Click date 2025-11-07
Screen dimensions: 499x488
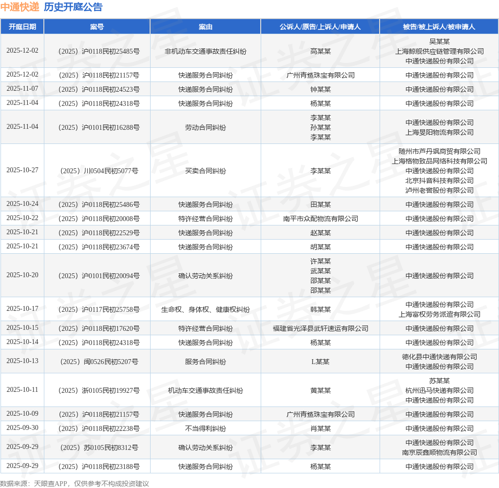tap(22, 89)
